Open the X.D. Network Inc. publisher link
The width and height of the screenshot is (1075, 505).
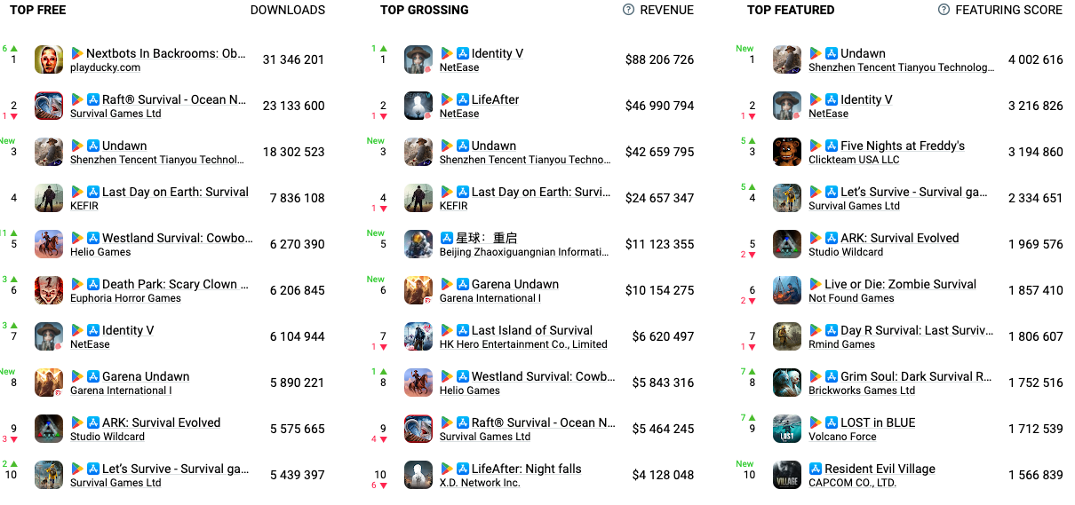pyautogui.click(x=480, y=483)
